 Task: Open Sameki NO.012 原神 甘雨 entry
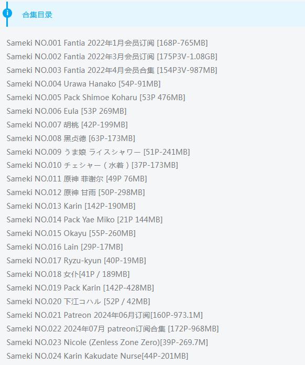click(x=75, y=192)
